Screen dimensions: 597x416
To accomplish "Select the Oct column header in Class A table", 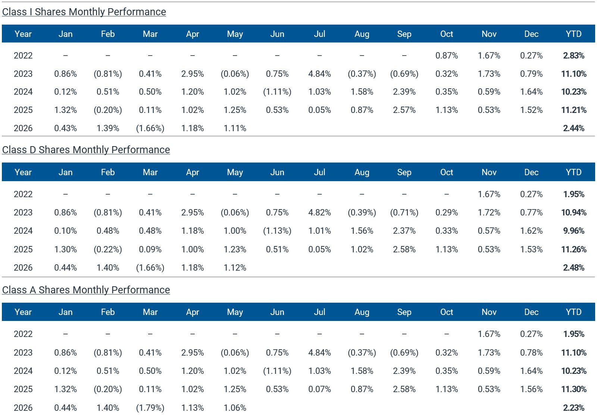I will (447, 312).
